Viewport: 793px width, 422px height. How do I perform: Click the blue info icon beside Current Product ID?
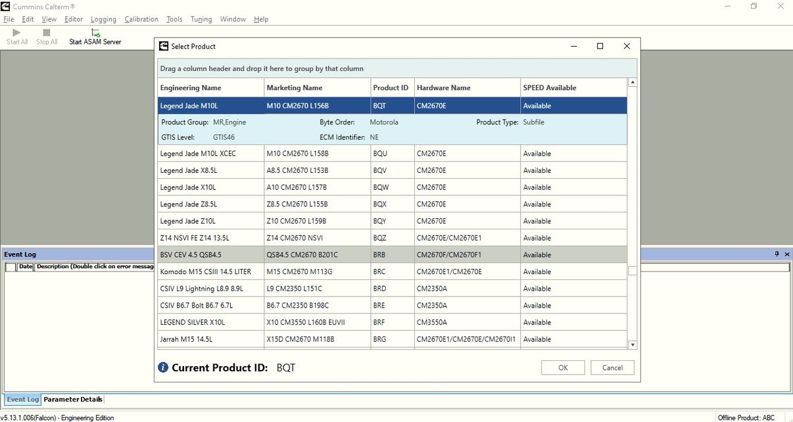tap(163, 367)
